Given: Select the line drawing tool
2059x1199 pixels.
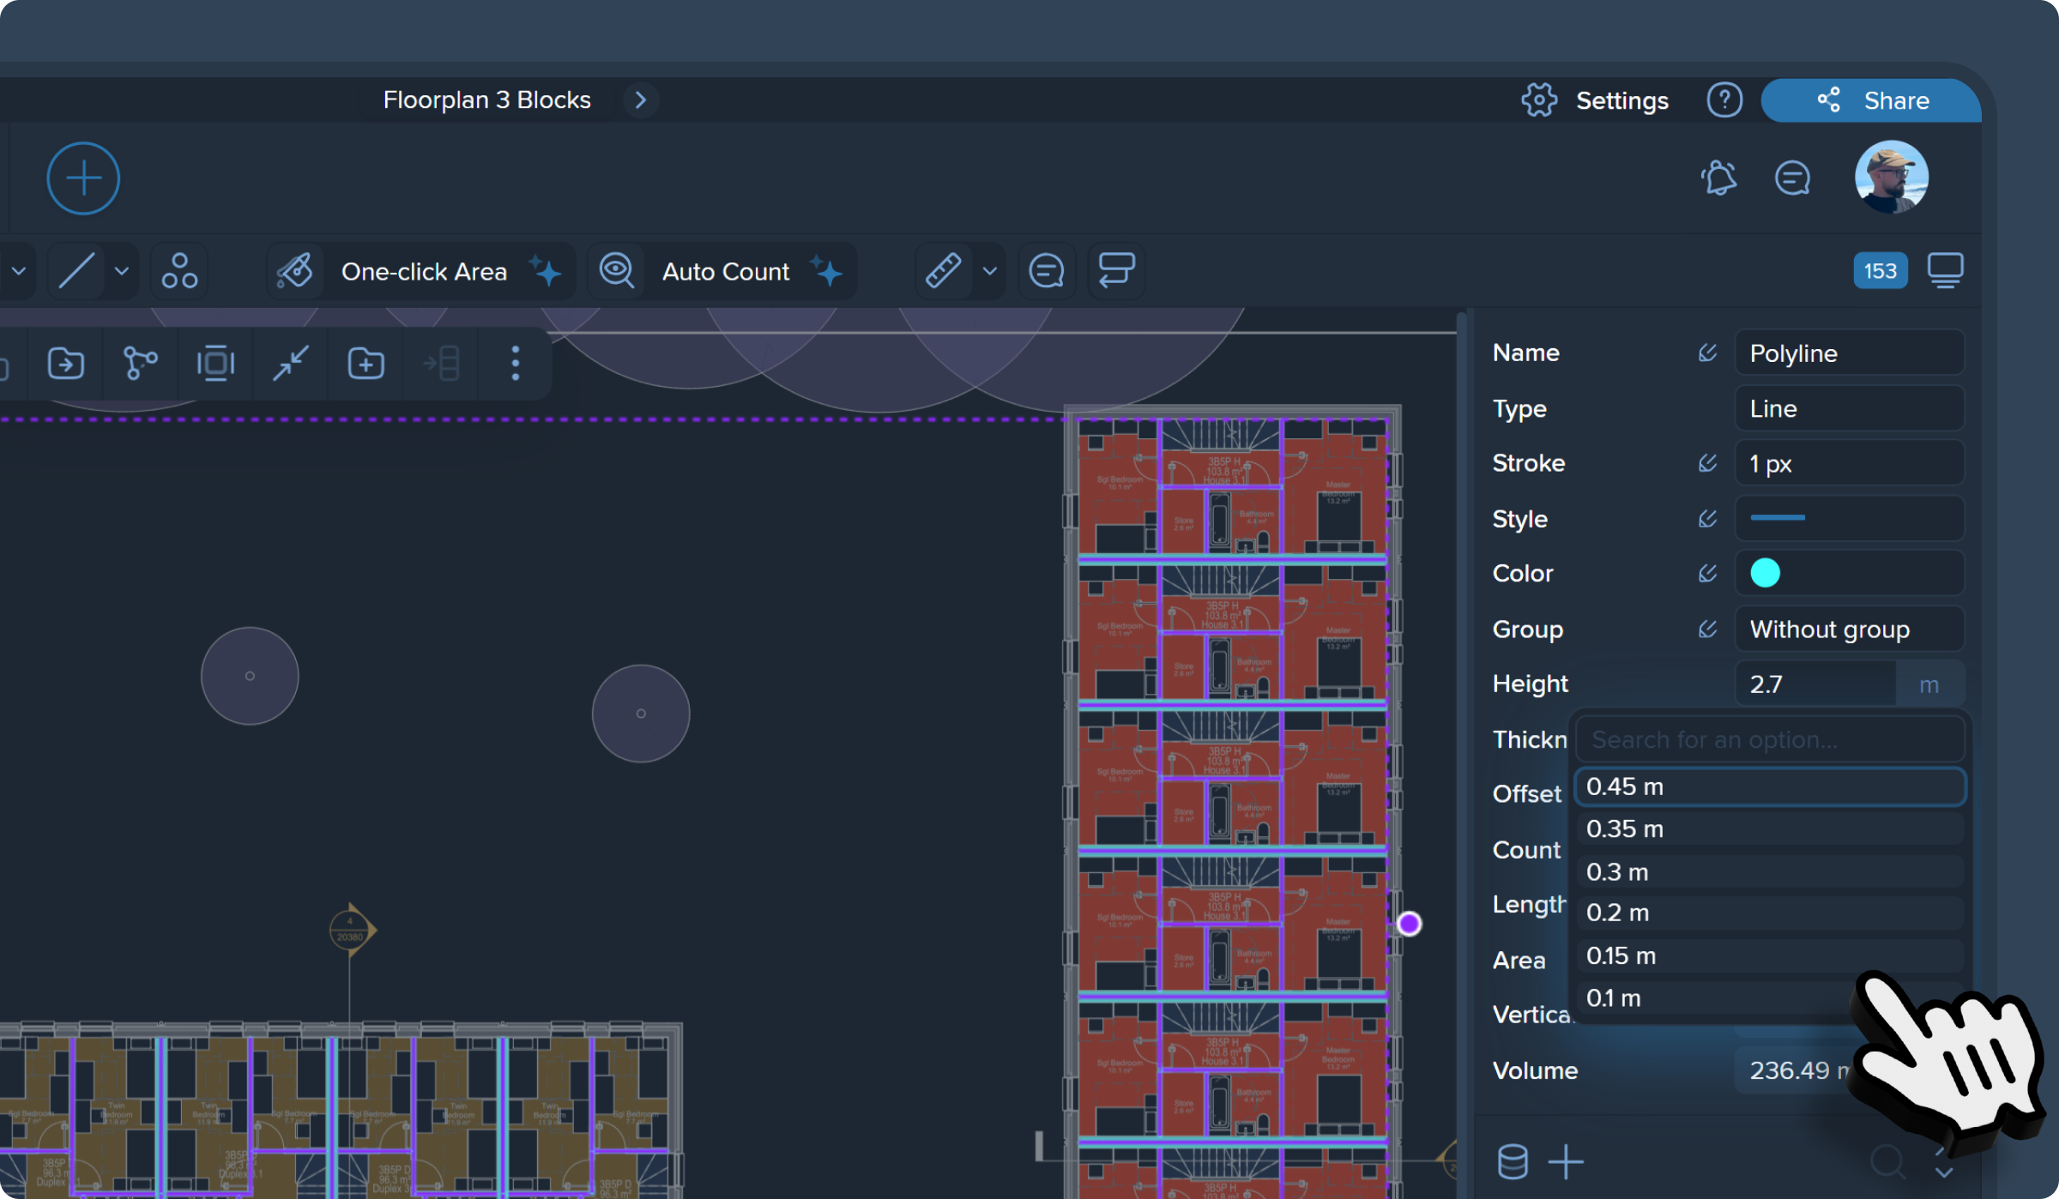Looking at the screenshot, I should (76, 271).
